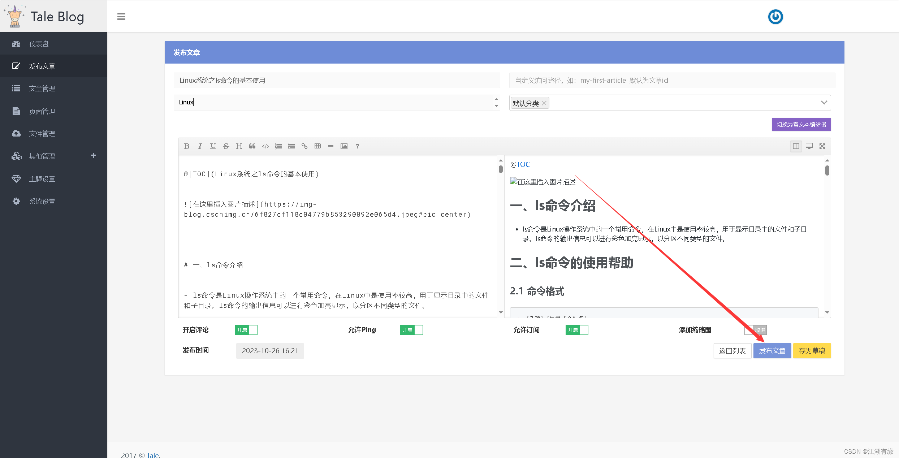Screen dimensions: 899x458
Task: Insert a horizontal rule line
Action: click(331, 146)
